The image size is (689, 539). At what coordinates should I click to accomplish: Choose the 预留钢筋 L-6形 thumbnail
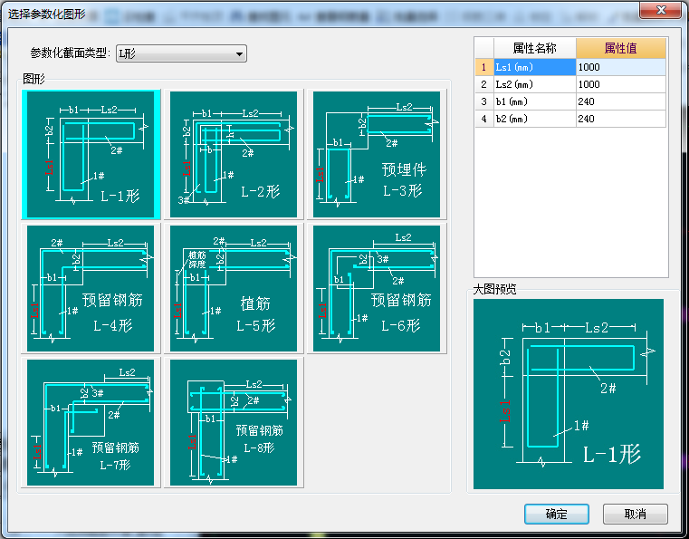tap(376, 288)
